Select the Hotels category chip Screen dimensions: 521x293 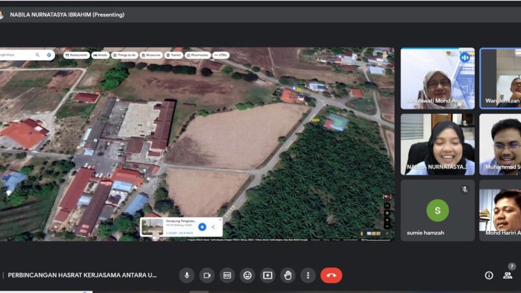click(100, 55)
